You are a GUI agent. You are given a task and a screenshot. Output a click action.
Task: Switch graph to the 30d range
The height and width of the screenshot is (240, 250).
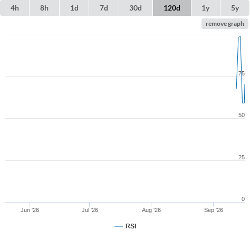pyautogui.click(x=136, y=8)
